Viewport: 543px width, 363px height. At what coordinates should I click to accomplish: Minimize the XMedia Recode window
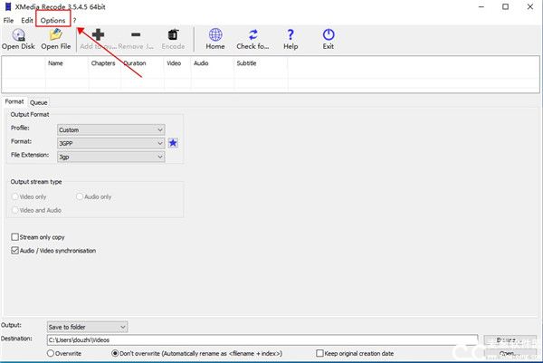click(481, 6)
